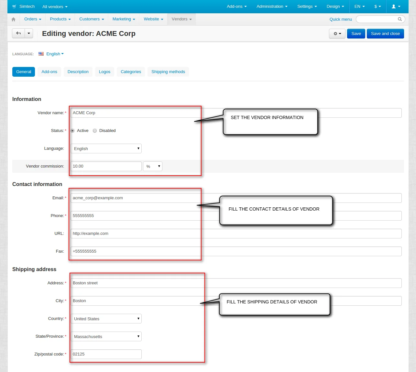Click into the Email input field
The height and width of the screenshot is (372, 416).
[x=136, y=198]
